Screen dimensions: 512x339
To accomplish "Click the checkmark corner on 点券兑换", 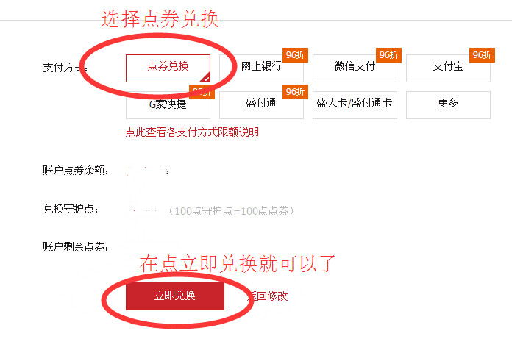I will (x=206, y=78).
